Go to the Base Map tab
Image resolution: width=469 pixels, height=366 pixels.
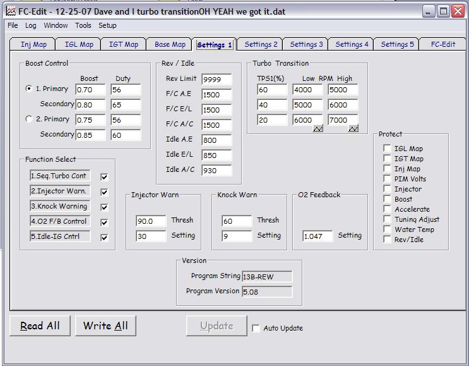[170, 44]
